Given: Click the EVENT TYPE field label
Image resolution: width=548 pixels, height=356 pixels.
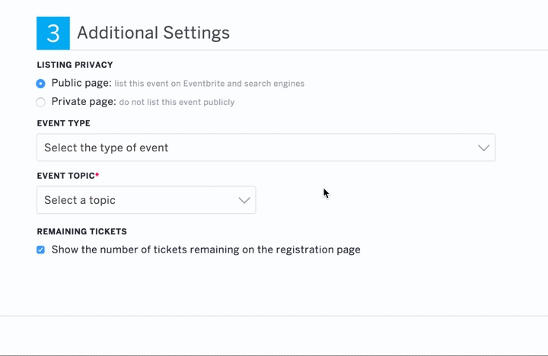Looking at the screenshot, I should tap(64, 123).
